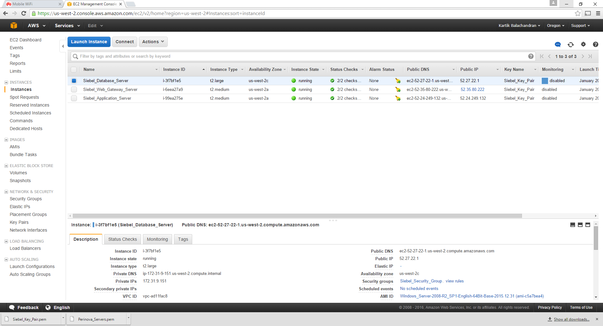Click the view rules link

[x=454, y=281]
